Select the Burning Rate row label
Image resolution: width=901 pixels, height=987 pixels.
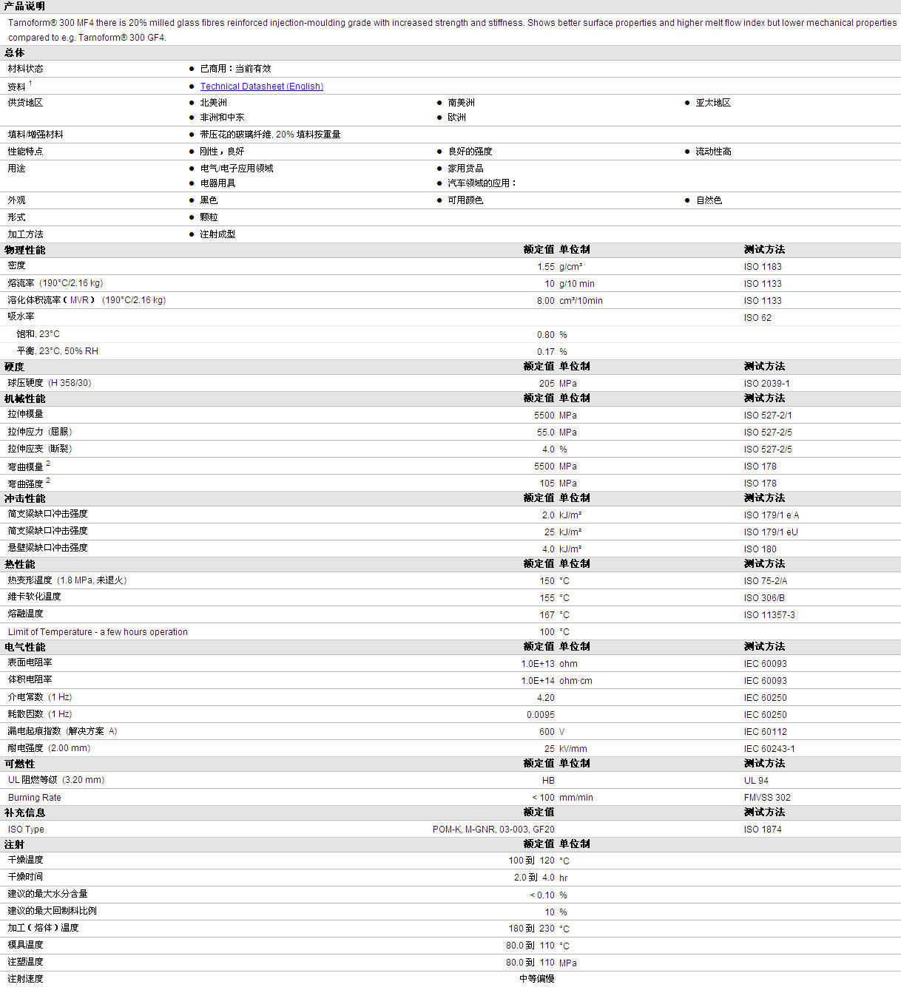click(35, 798)
